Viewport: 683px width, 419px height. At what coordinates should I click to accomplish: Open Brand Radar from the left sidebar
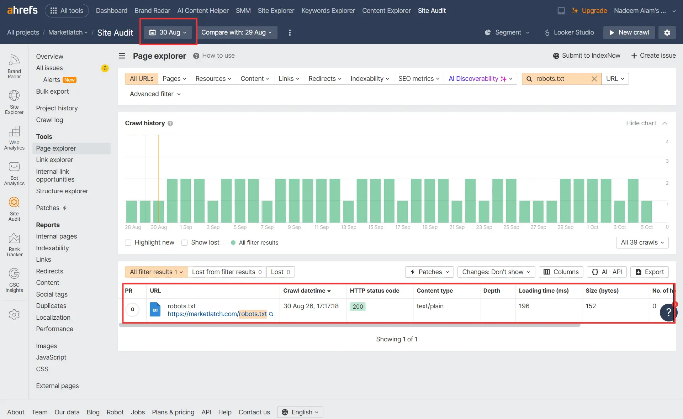click(14, 66)
